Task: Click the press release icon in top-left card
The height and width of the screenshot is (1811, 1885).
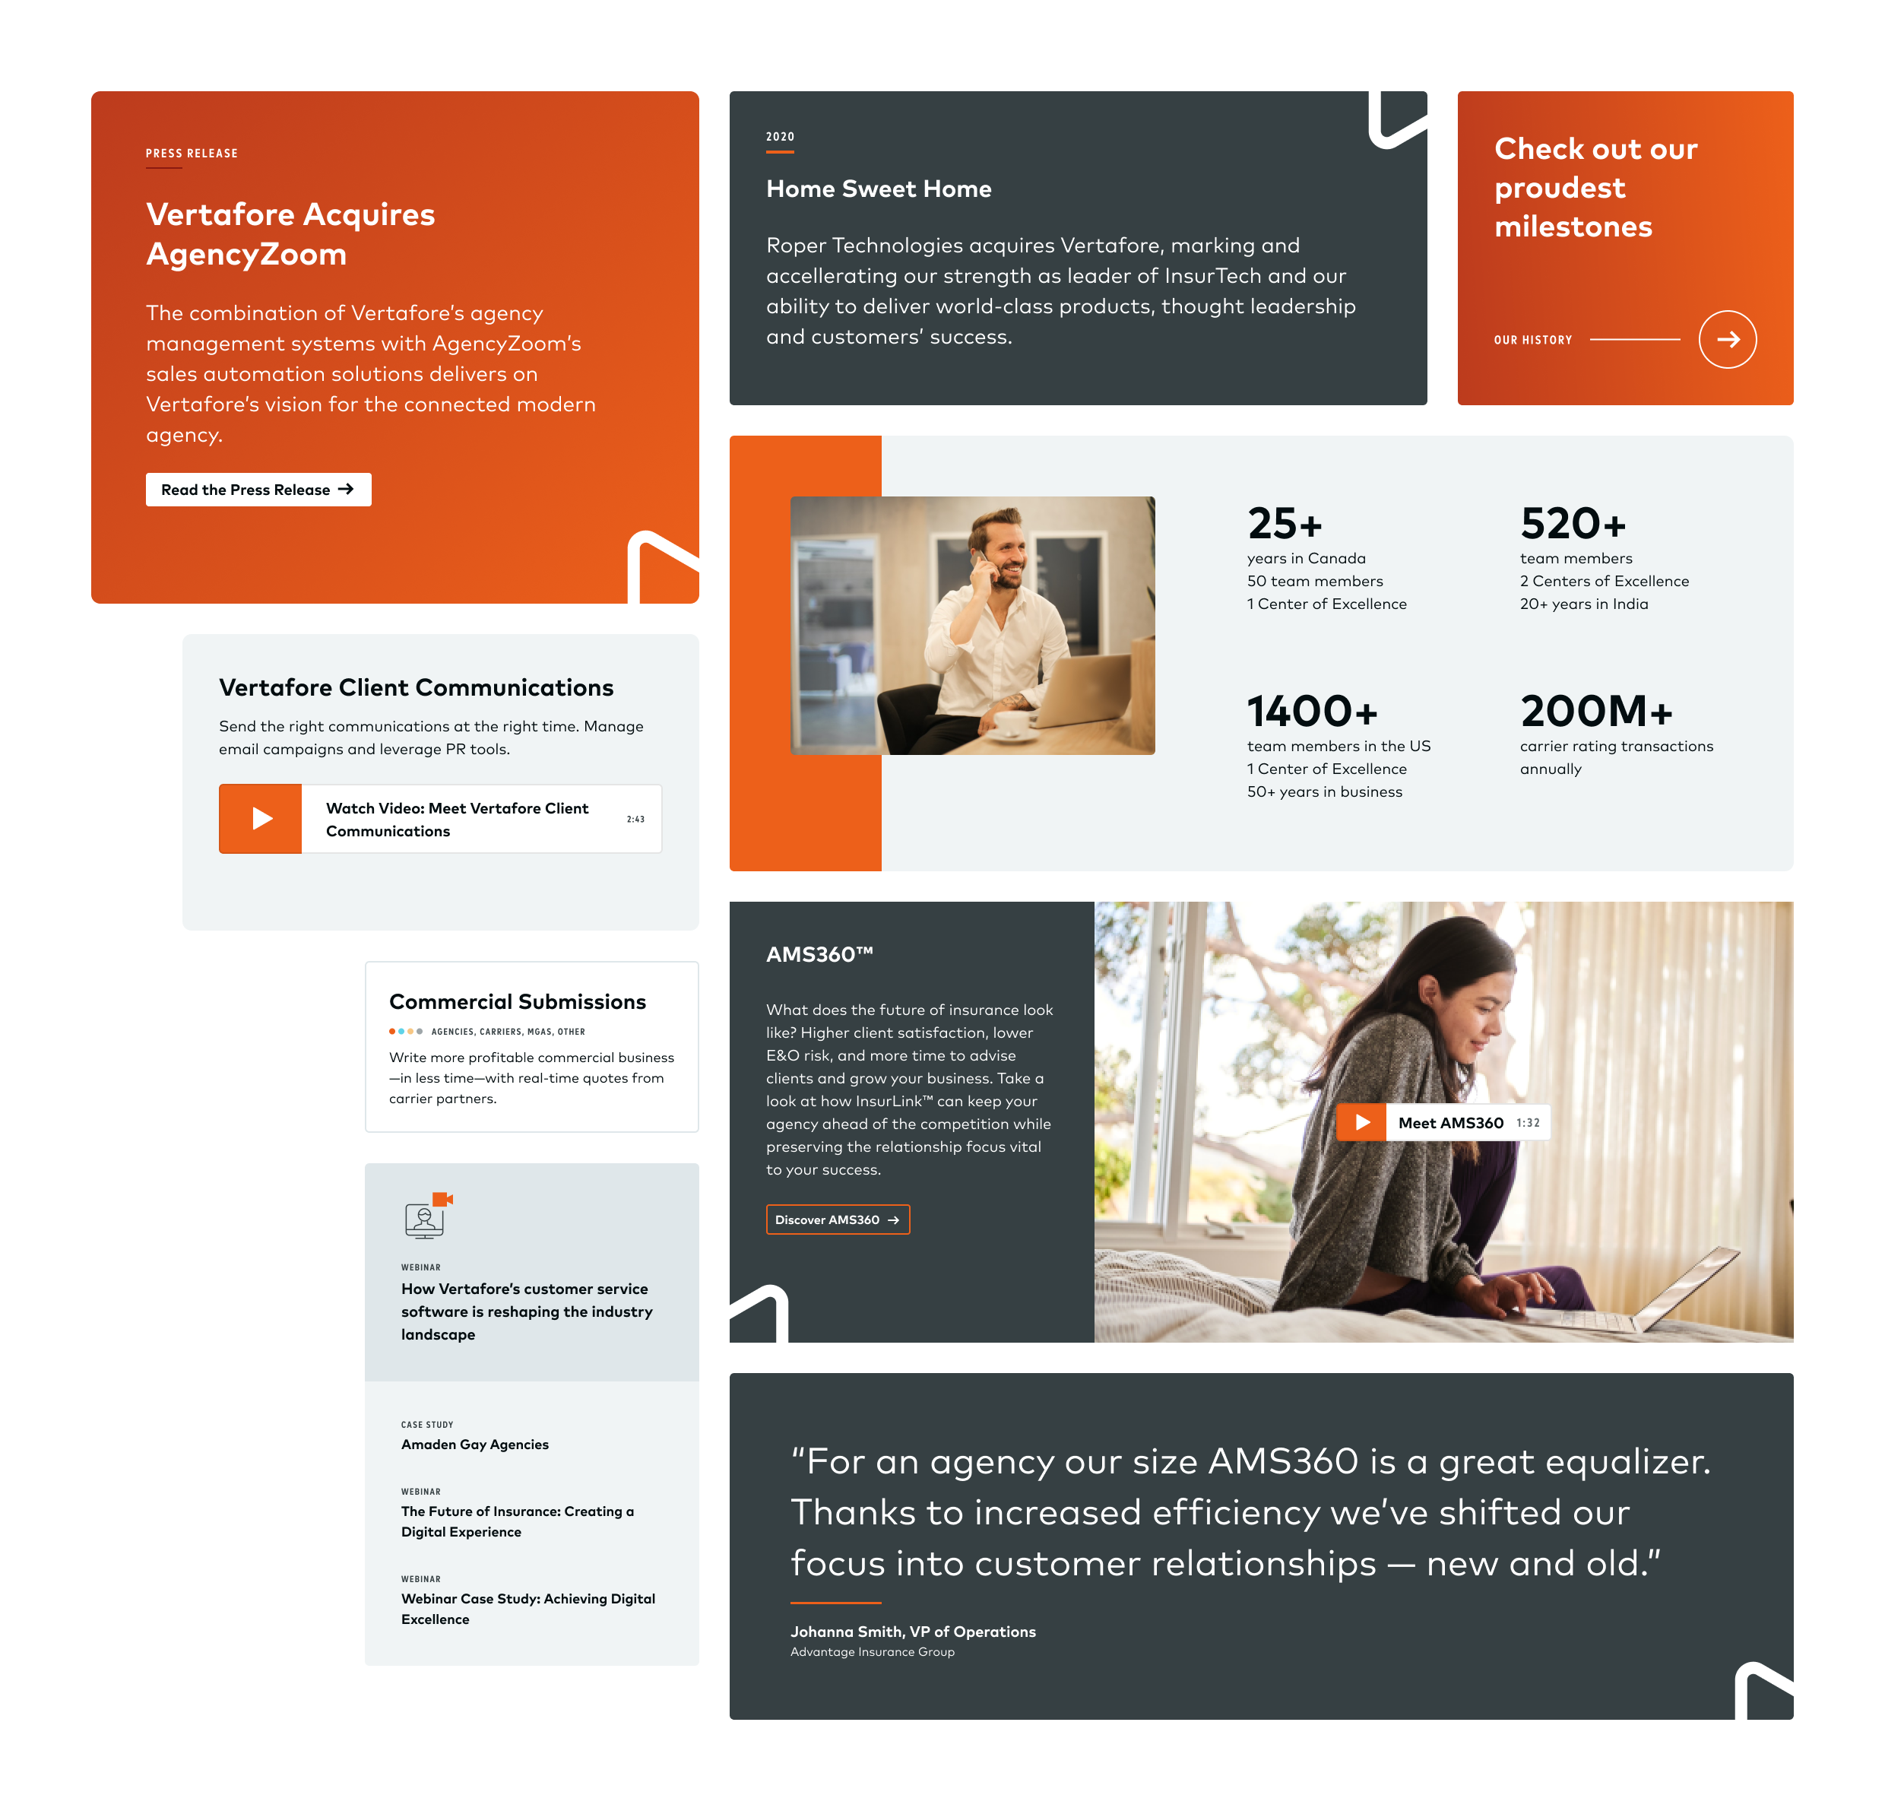Action: tap(190, 151)
